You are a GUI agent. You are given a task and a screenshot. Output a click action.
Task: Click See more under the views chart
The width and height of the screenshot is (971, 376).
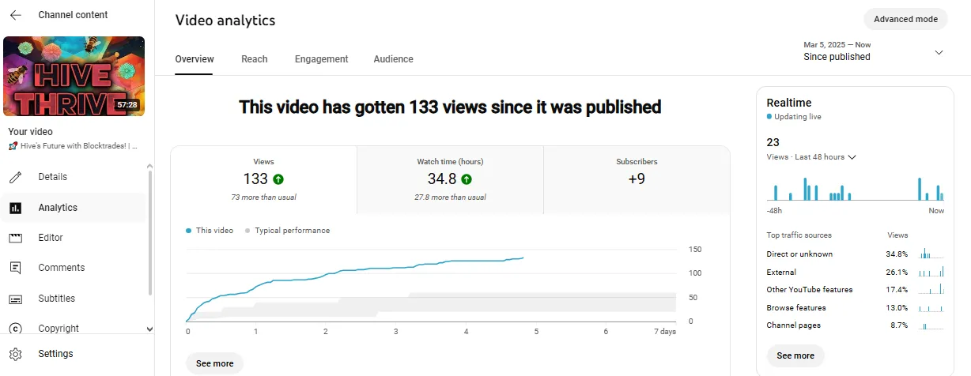coord(215,363)
